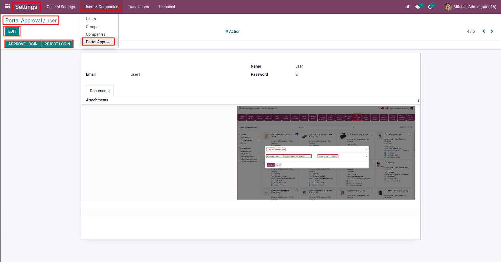
Task: Open General Settings menu
Action: pos(61,7)
